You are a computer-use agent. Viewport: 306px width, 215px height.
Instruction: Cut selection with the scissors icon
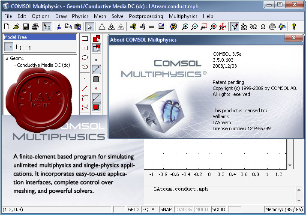(59, 27)
